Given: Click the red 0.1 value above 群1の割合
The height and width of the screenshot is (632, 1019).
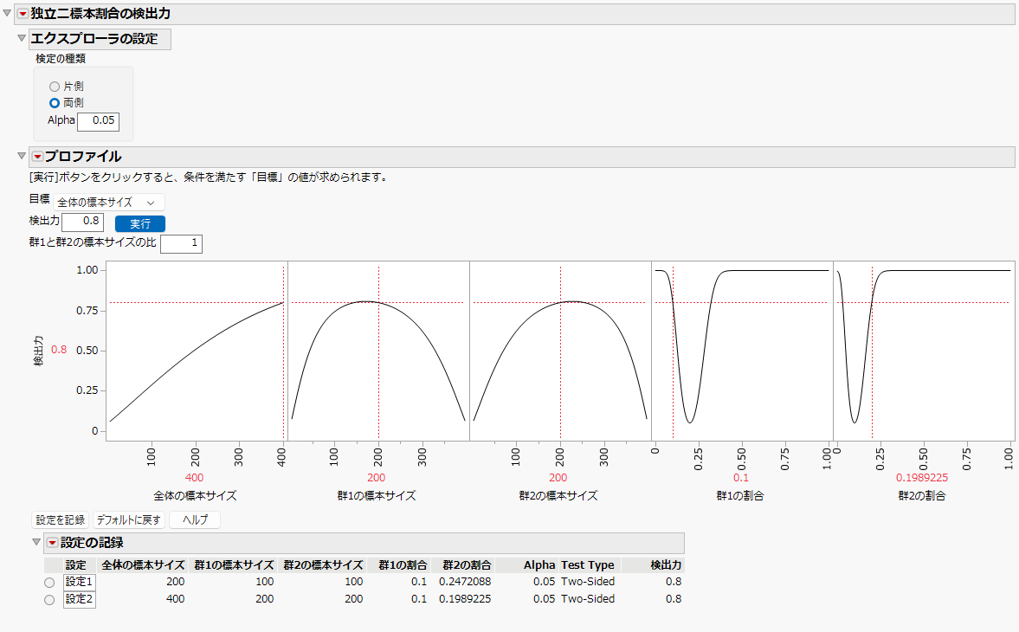Looking at the screenshot, I should (741, 478).
